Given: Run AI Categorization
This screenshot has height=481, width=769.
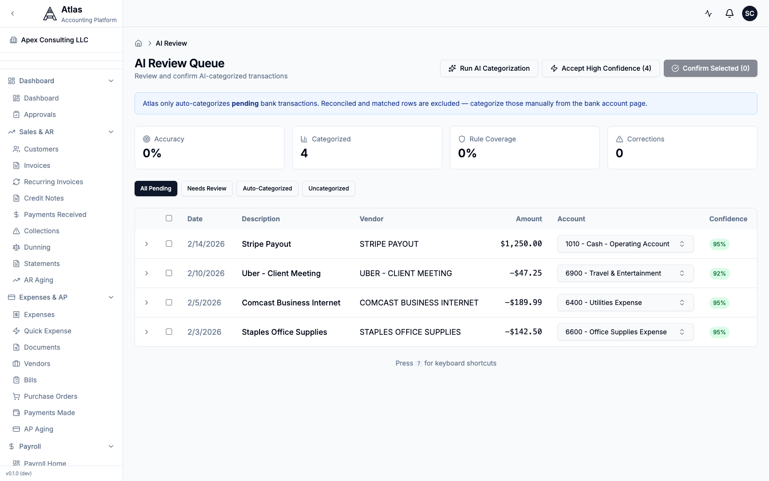Looking at the screenshot, I should pos(489,68).
